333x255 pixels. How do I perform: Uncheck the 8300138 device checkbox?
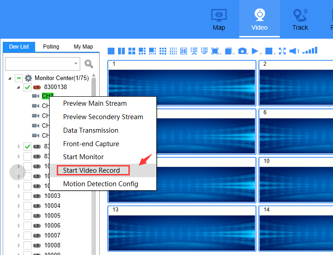click(27, 87)
